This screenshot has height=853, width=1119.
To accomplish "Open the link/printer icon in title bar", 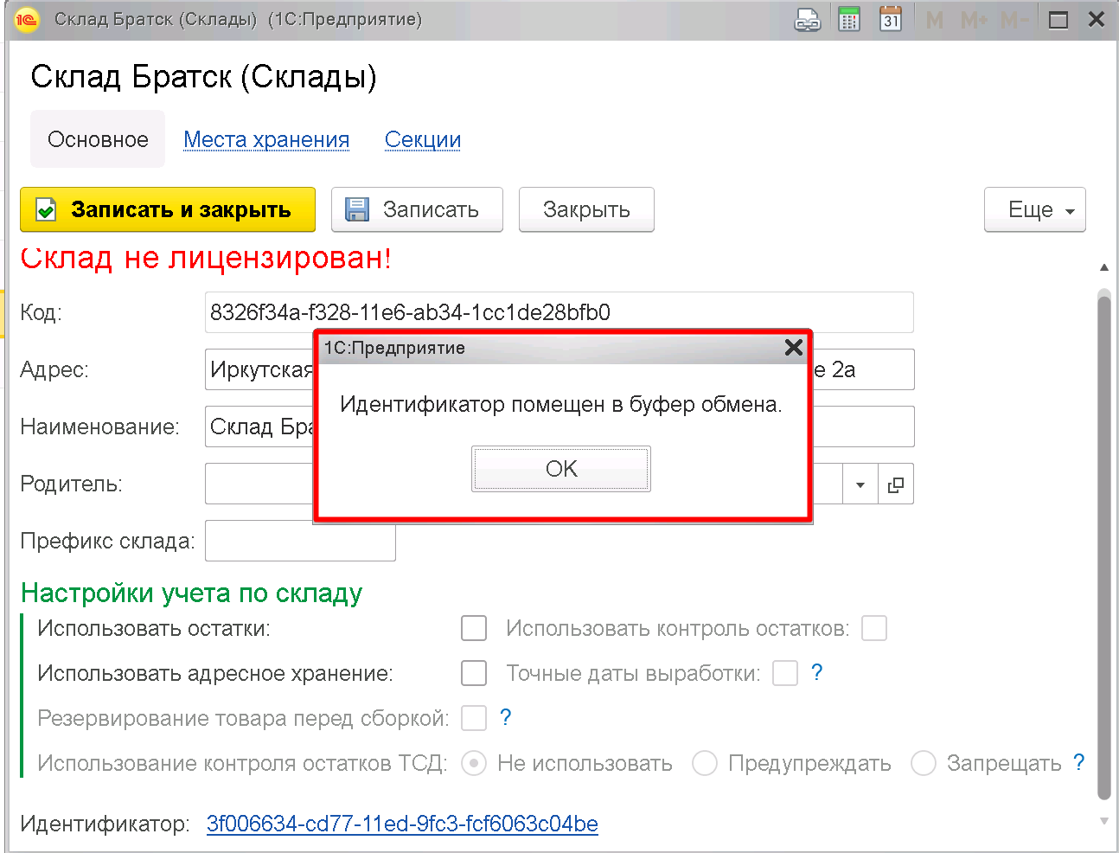I will [808, 19].
